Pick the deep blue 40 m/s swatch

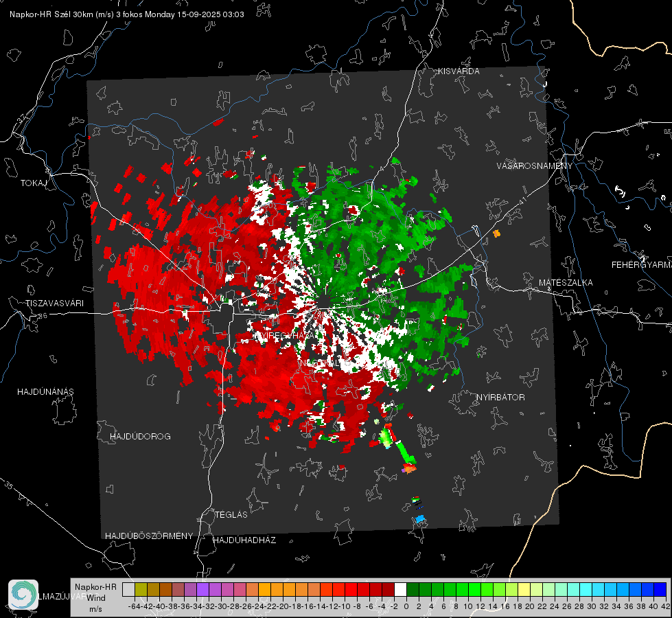[660, 589]
